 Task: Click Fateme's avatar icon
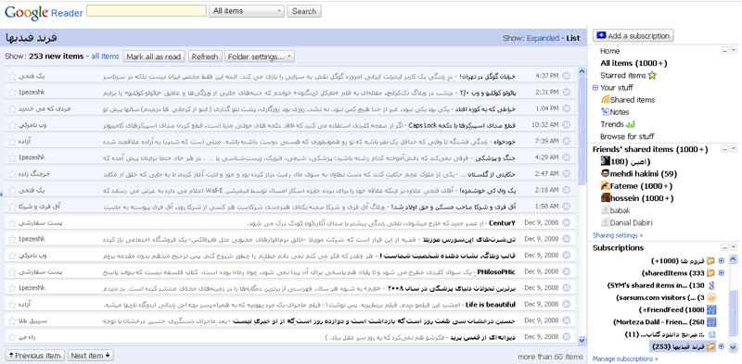tap(605, 186)
